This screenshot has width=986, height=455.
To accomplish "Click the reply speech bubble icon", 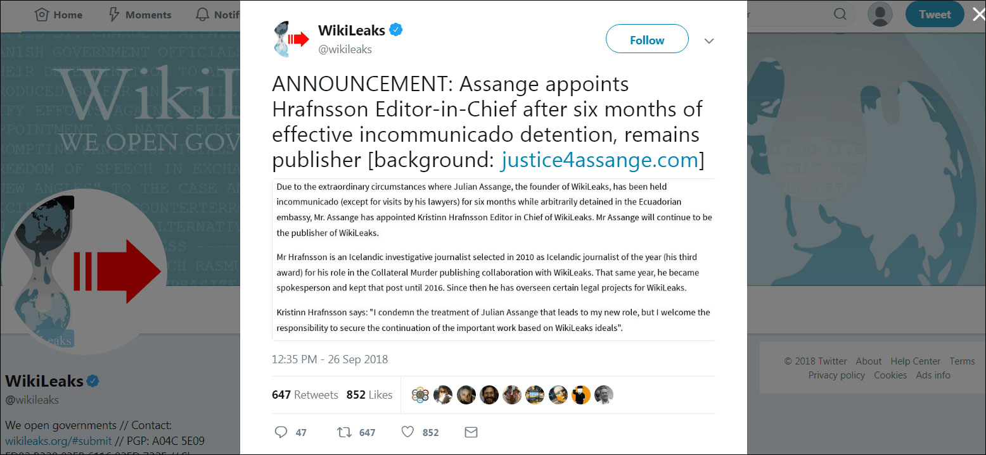I will [x=281, y=432].
